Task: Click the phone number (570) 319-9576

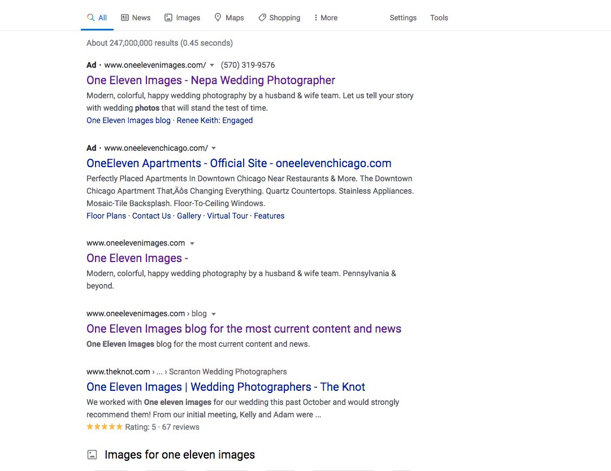Action: (248, 65)
